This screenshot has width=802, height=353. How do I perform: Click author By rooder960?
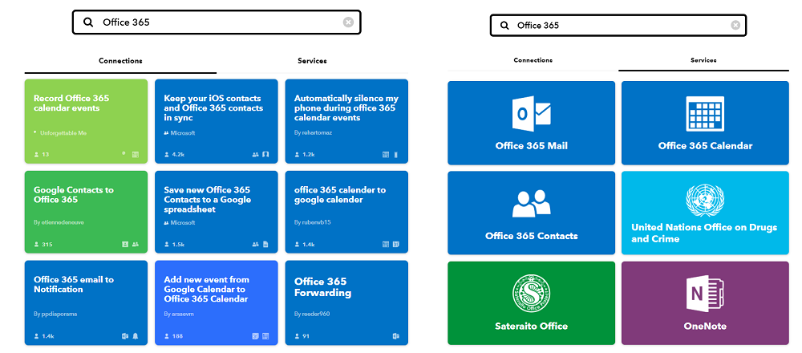pos(312,314)
